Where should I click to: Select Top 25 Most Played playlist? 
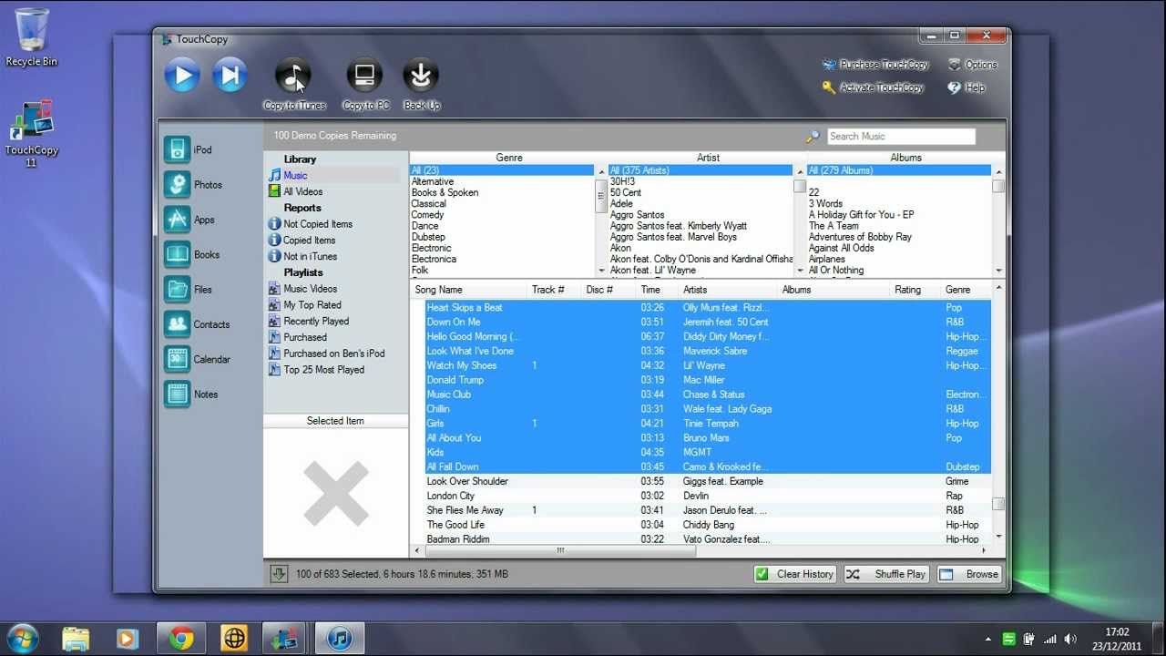[323, 370]
